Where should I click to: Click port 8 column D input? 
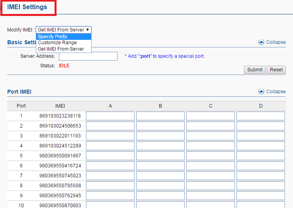(261, 186)
